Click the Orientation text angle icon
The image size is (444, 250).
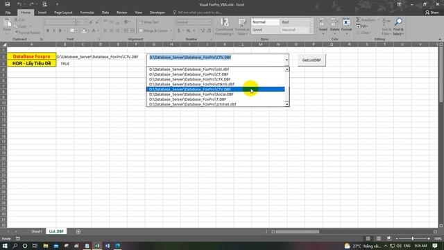pos(126,22)
